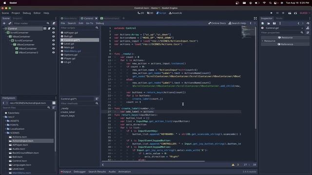Image resolution: width=312 pixels, height=175 pixels.
Task: Open the Debug menu in the top menu bar
Action: (27, 13)
